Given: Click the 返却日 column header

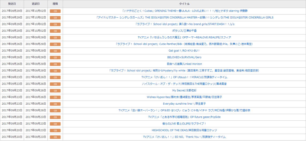Looking at the screenshot, I should coord(36,4).
